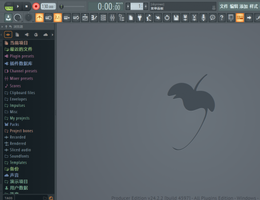The width and height of the screenshot is (260, 200).
Task: Expand the 插件数据库 folder
Action: [x=18, y=64]
